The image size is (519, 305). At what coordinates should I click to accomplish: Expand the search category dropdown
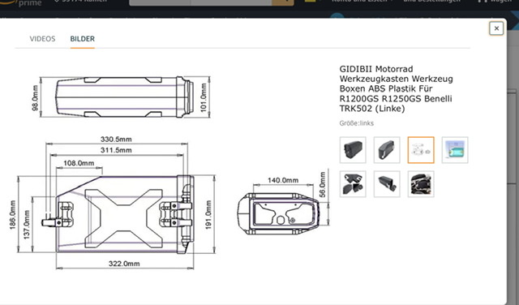160,2
